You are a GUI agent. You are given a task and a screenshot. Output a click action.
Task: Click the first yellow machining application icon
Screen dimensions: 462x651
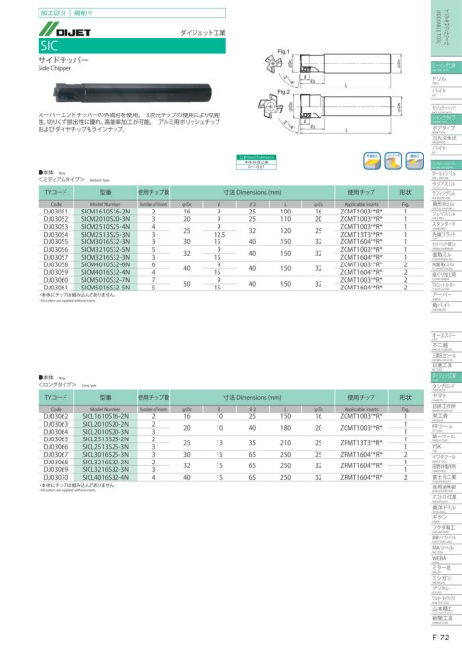pos(372,161)
